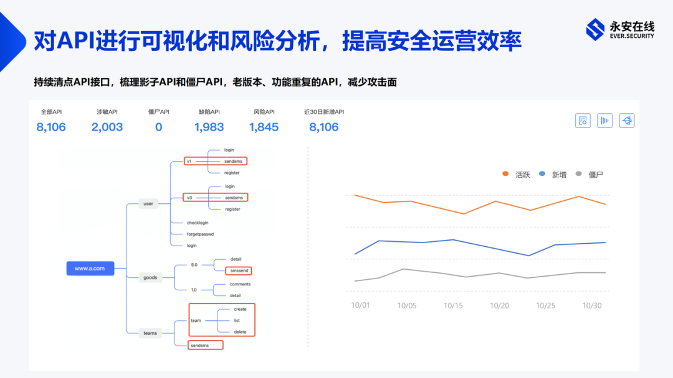The width and height of the screenshot is (673, 378).
Task: Click the 10/20 axis date
Action: pyautogui.click(x=499, y=306)
